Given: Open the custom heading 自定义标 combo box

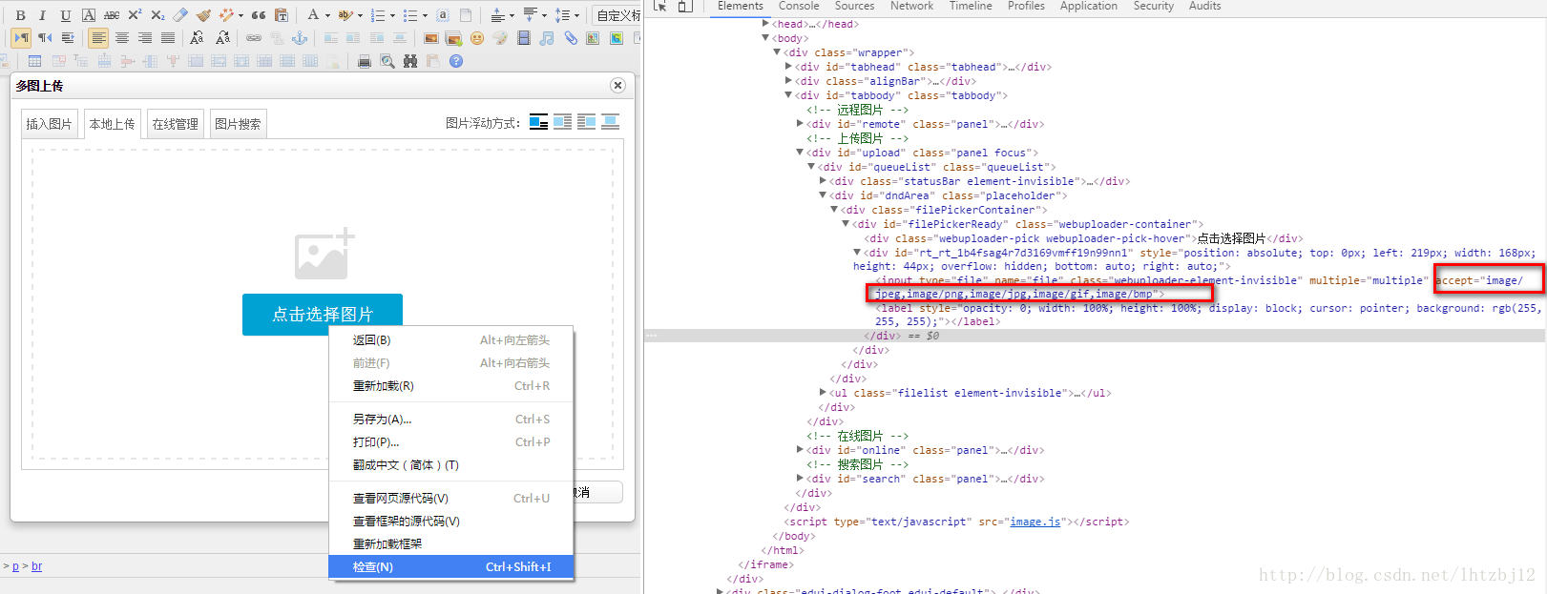Looking at the screenshot, I should point(617,15).
